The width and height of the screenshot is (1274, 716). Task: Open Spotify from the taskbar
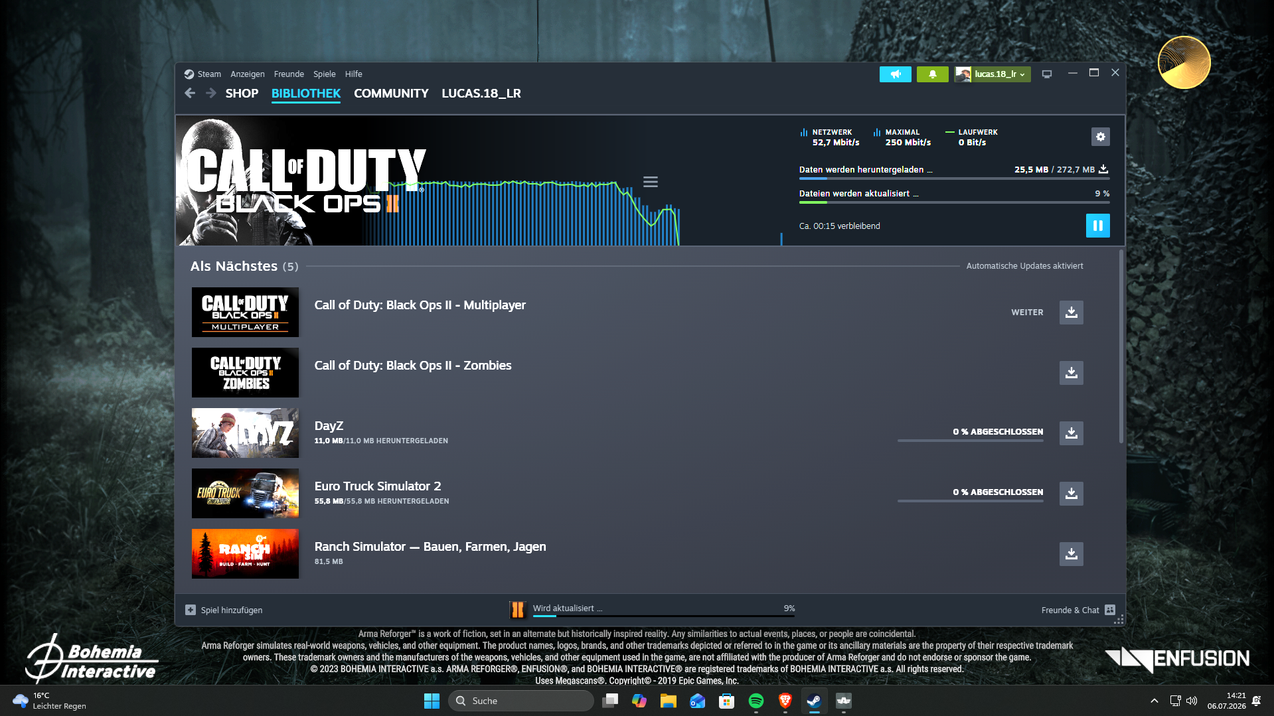[756, 701]
